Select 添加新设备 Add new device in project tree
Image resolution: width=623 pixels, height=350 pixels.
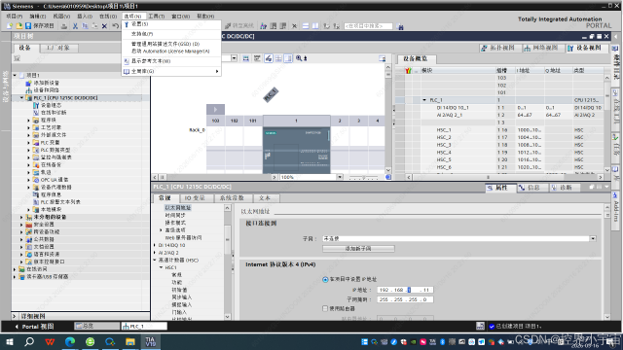(x=46, y=83)
